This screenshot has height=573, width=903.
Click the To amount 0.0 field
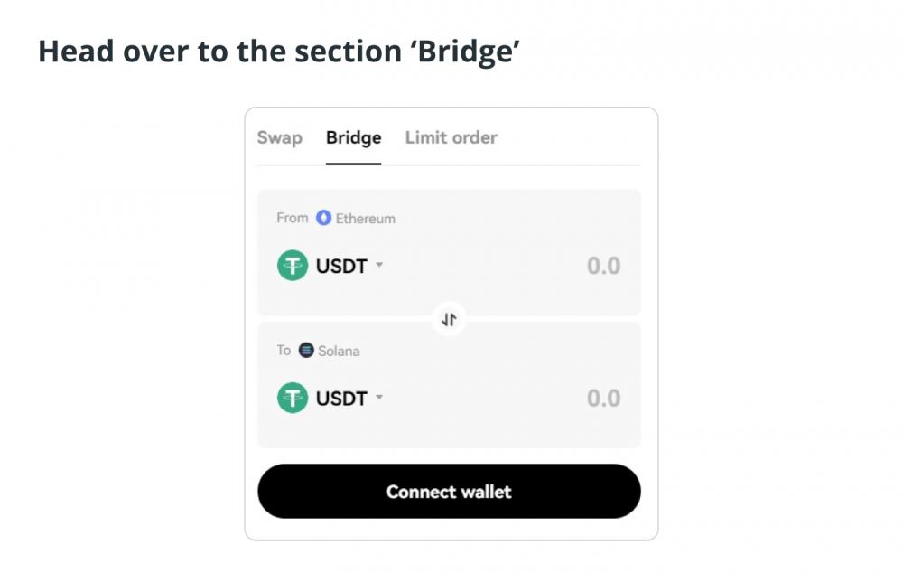(603, 399)
